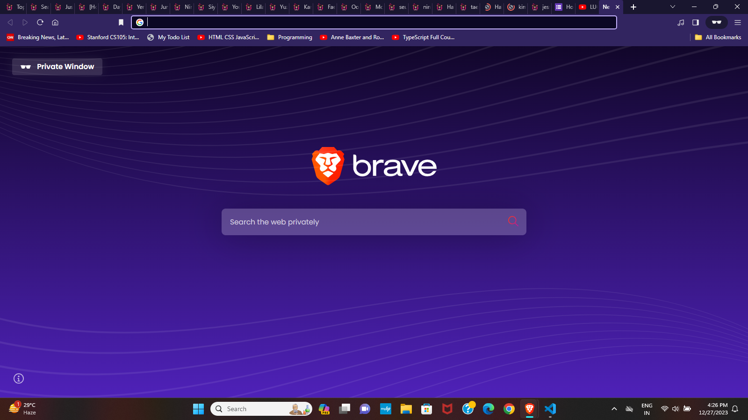Open Microsoft Store from taskbar

pos(427,409)
